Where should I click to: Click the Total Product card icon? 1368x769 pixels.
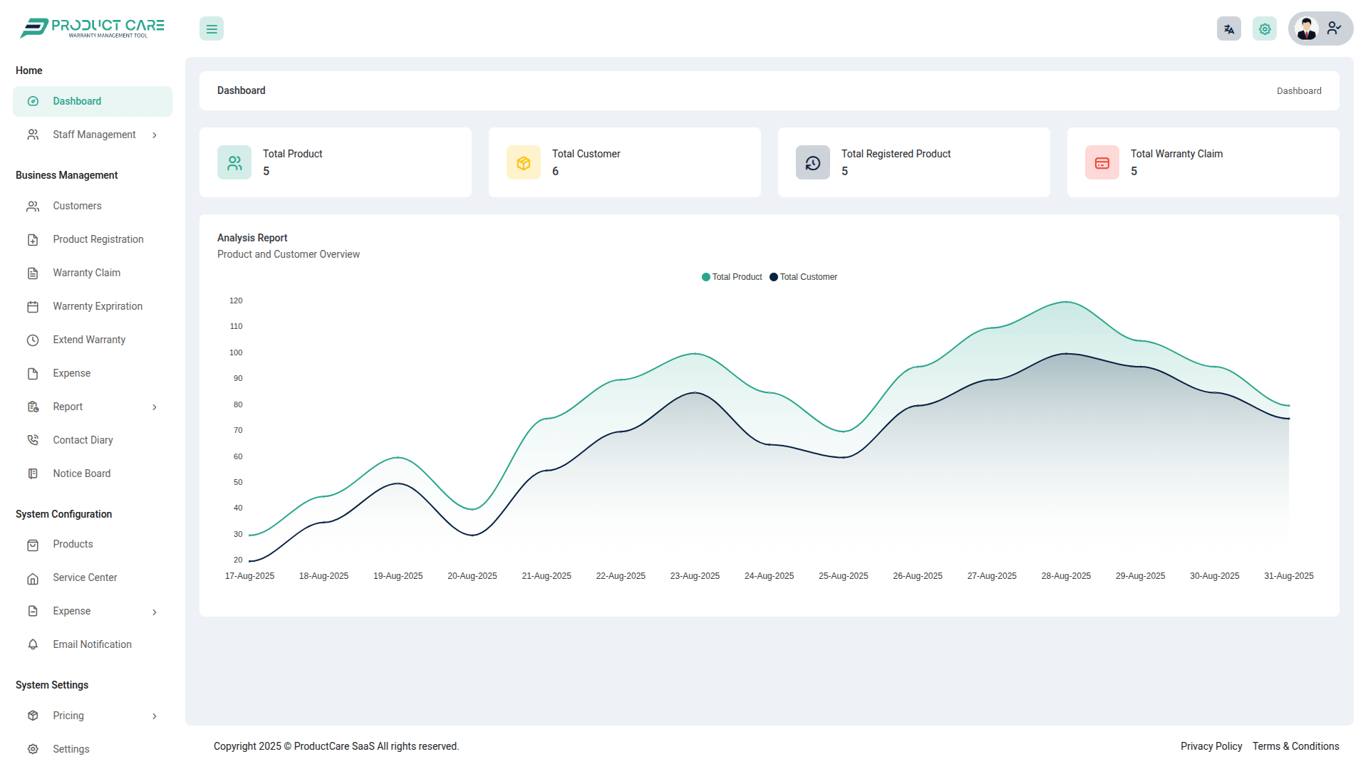pos(234,163)
